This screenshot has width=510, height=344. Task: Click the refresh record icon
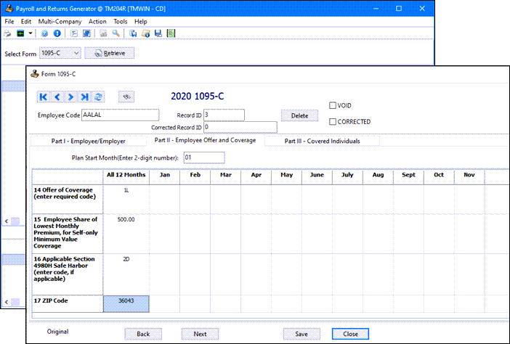(x=99, y=97)
